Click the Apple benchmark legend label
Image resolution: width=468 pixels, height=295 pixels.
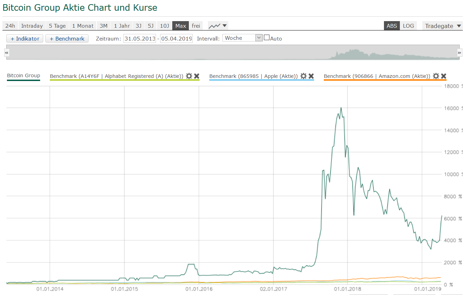click(254, 76)
